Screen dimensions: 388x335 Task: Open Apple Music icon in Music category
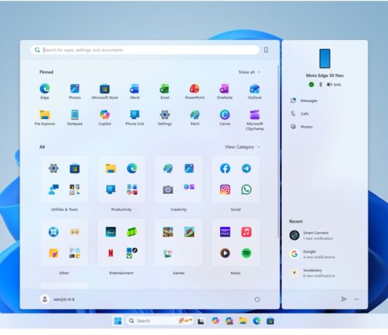pyautogui.click(x=246, y=232)
